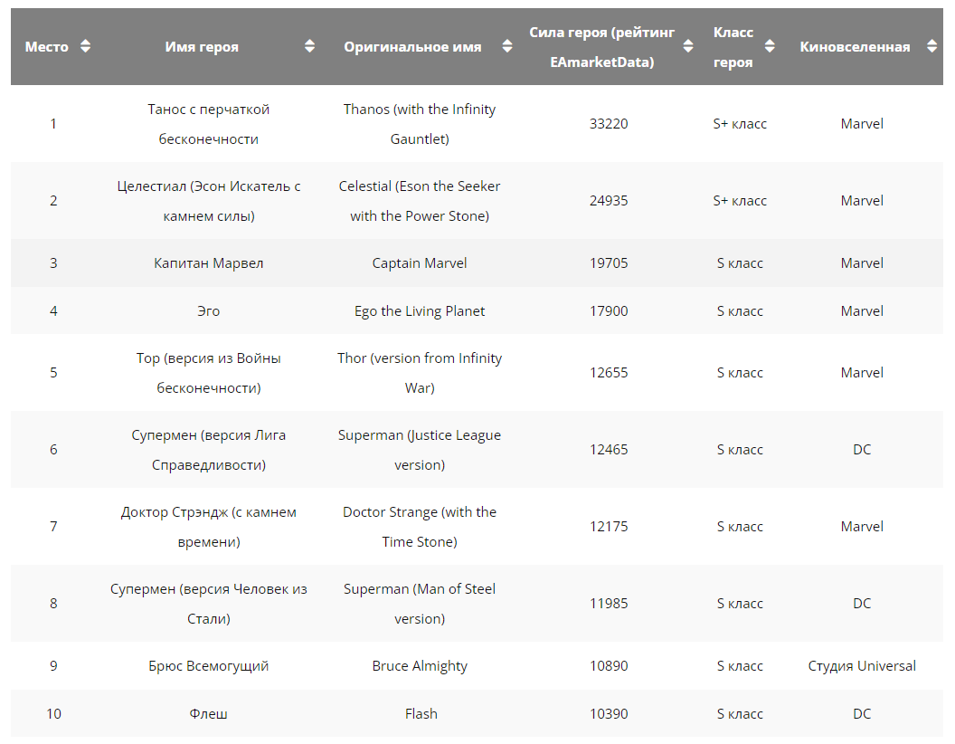Select the Капитан Марвел cell
955x744 pixels.
pyautogui.click(x=208, y=263)
